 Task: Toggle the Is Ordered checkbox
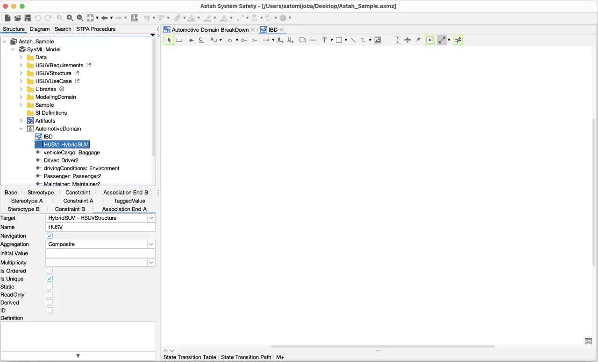(x=50, y=271)
